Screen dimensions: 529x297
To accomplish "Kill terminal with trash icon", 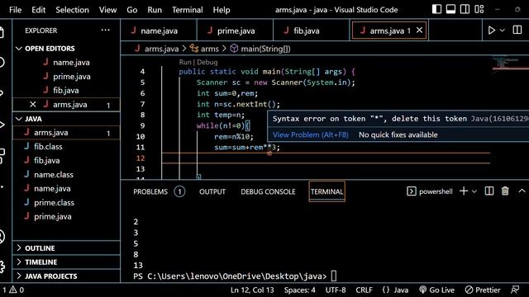I will [x=505, y=191].
